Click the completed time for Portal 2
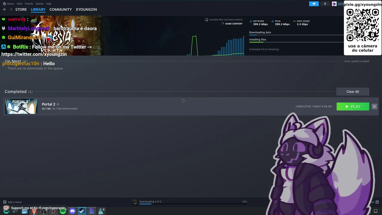The image size is (382, 215). click(x=314, y=106)
